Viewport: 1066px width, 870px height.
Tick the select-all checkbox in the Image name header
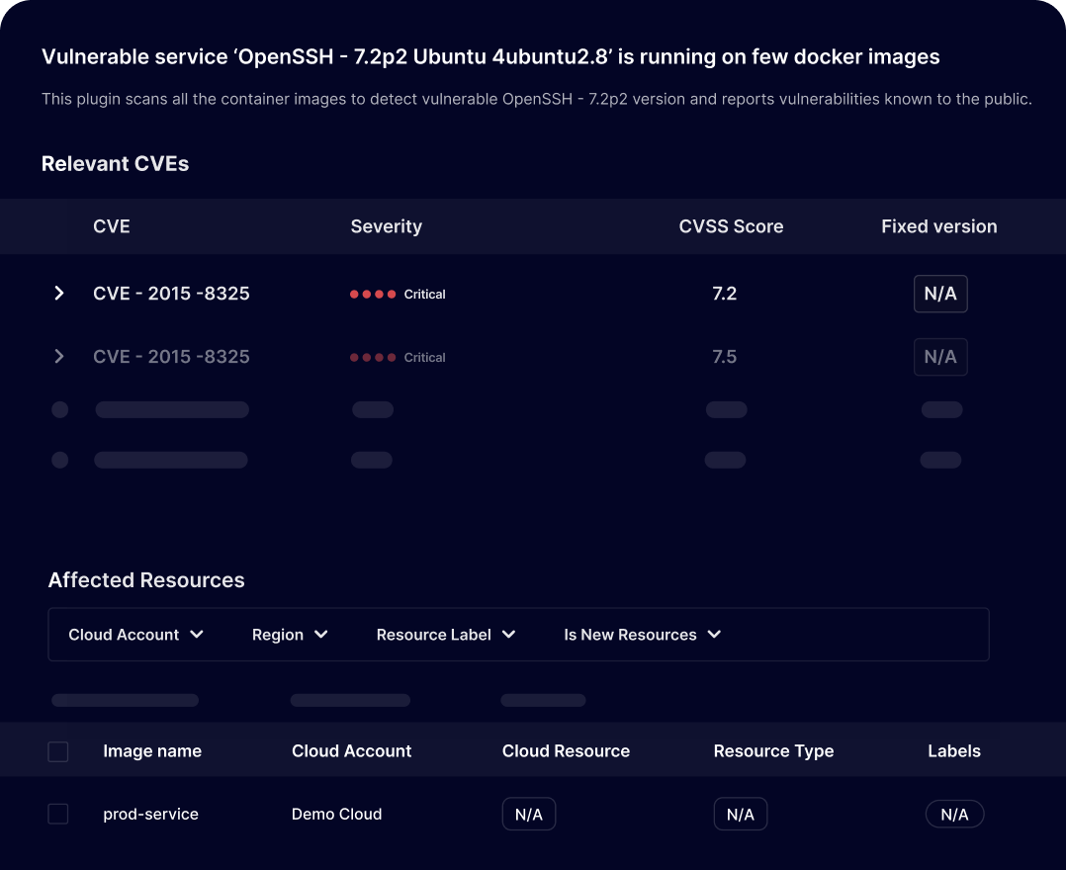(x=58, y=751)
